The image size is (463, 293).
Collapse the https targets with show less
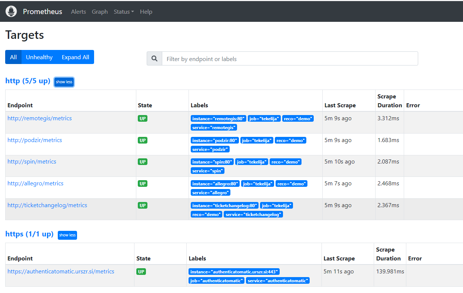tap(67, 235)
